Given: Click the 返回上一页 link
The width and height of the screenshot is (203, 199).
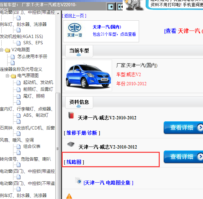Looking at the screenshot, I should click(74, 16).
